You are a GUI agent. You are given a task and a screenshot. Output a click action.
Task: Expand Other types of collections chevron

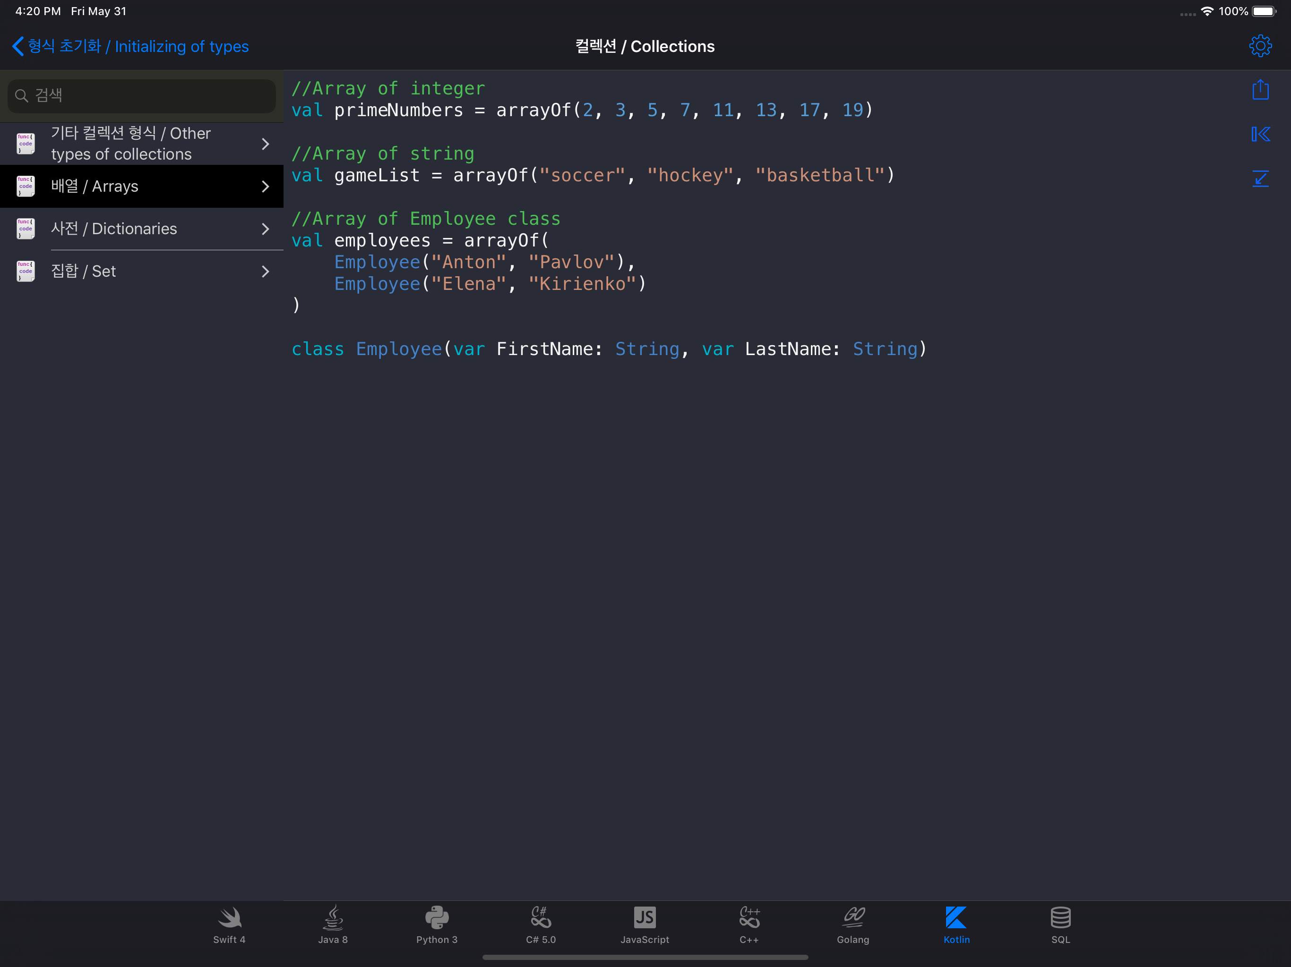pos(266,144)
